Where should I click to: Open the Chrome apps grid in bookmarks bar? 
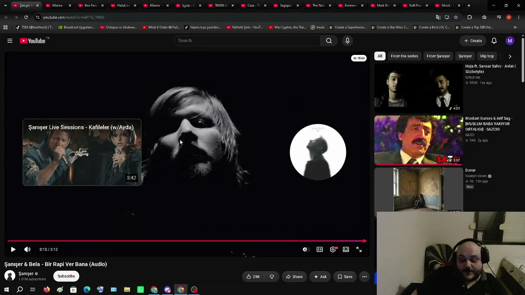pyautogui.click(x=5, y=27)
